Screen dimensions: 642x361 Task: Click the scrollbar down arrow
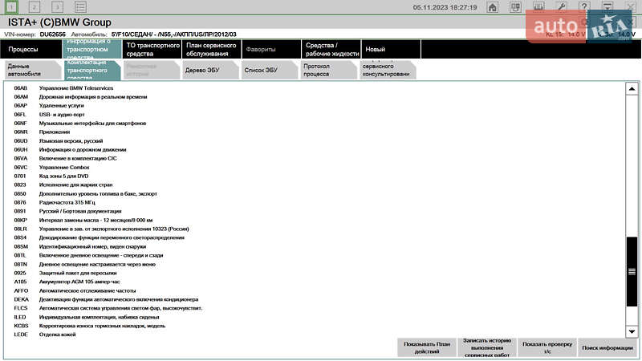pyautogui.click(x=632, y=331)
